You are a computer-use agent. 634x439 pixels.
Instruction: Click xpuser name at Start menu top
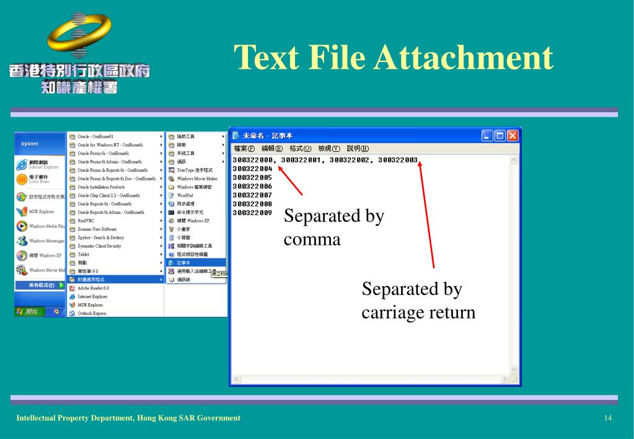click(x=30, y=144)
